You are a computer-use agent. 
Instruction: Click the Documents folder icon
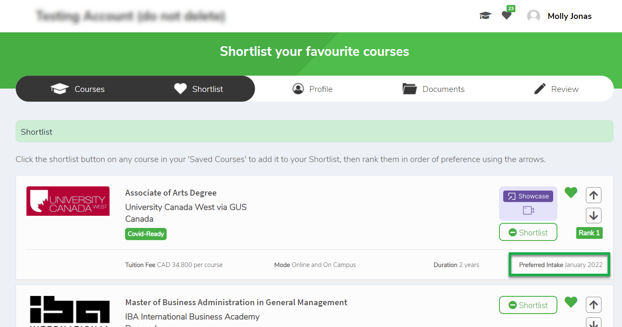tap(410, 89)
